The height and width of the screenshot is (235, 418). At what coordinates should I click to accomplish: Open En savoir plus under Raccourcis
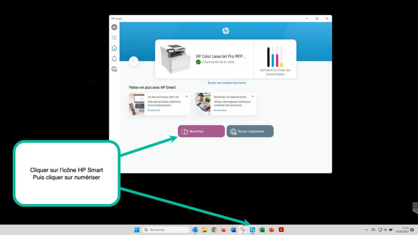[x=154, y=110]
